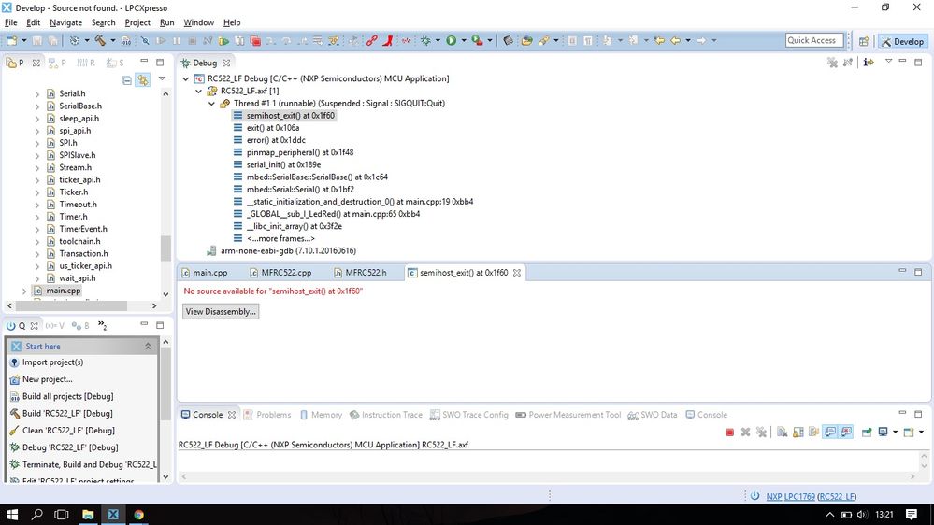Click red Terminate square in Console toolbar
The image size is (934, 525).
click(729, 433)
